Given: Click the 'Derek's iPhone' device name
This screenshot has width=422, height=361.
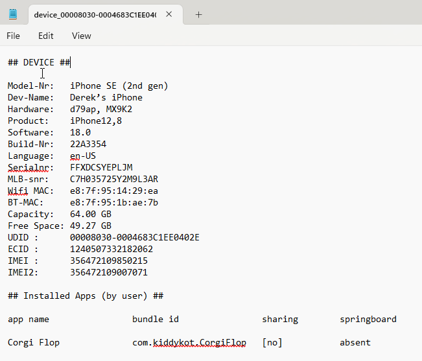Looking at the screenshot, I should tap(106, 97).
